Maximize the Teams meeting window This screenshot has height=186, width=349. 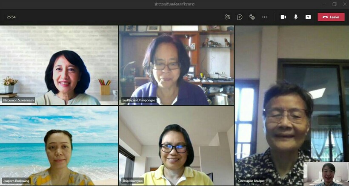tap(334, 4)
